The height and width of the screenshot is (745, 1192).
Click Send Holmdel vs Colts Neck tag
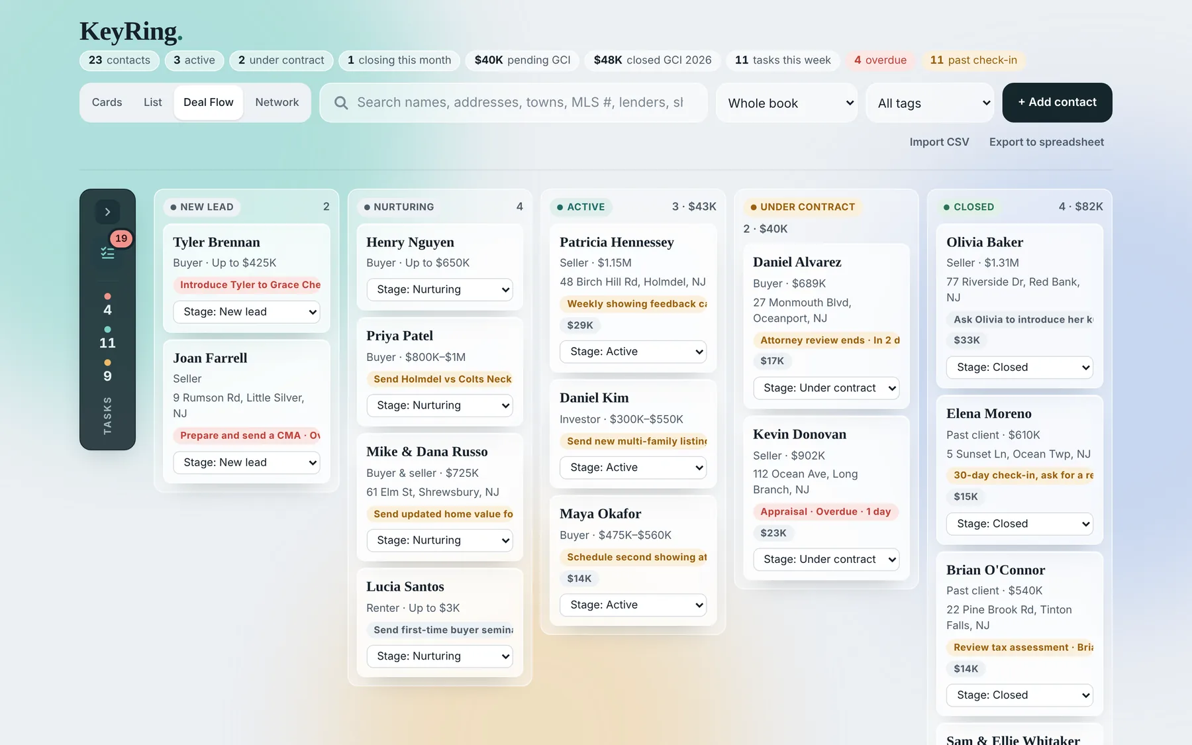[440, 379]
